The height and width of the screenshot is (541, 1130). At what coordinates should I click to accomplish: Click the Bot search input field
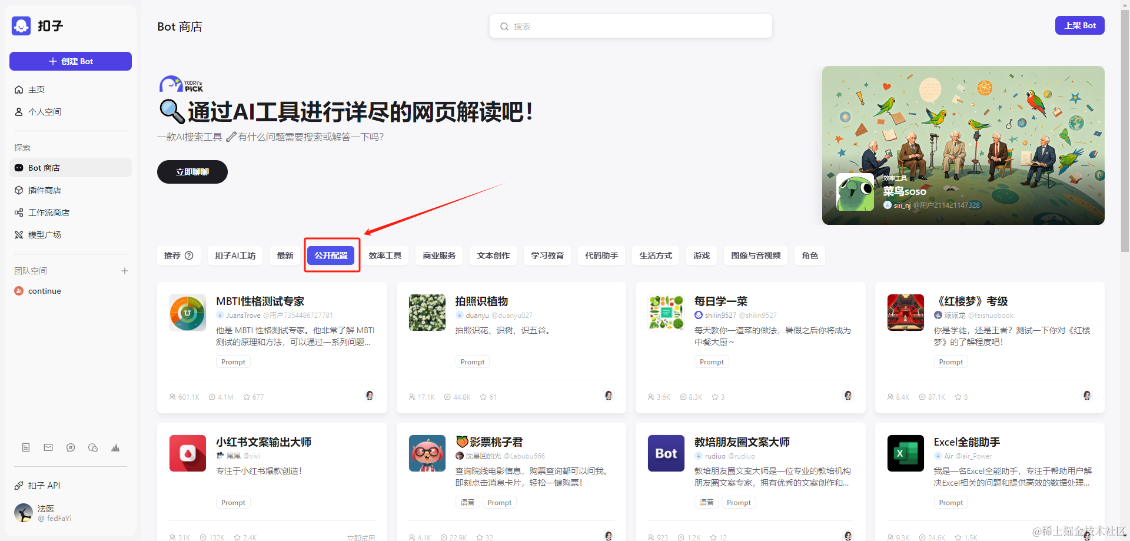point(631,26)
